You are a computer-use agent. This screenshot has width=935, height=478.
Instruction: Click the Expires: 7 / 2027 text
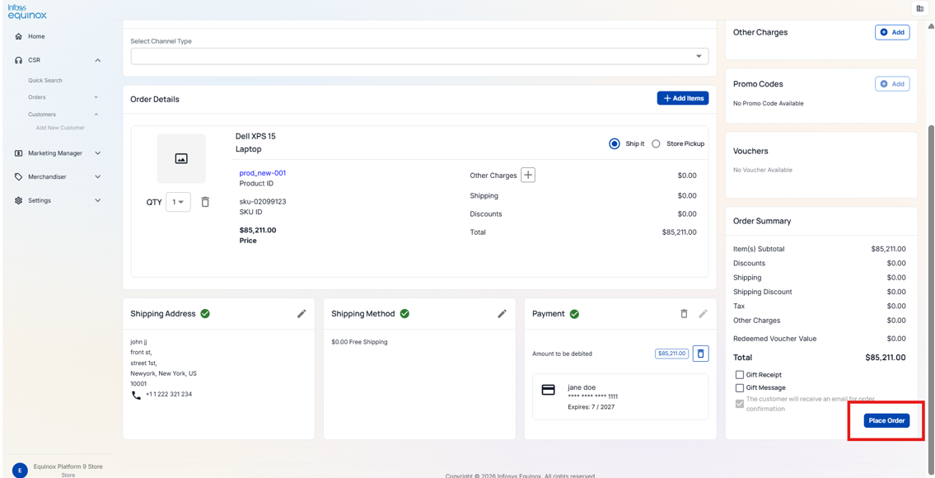591,407
